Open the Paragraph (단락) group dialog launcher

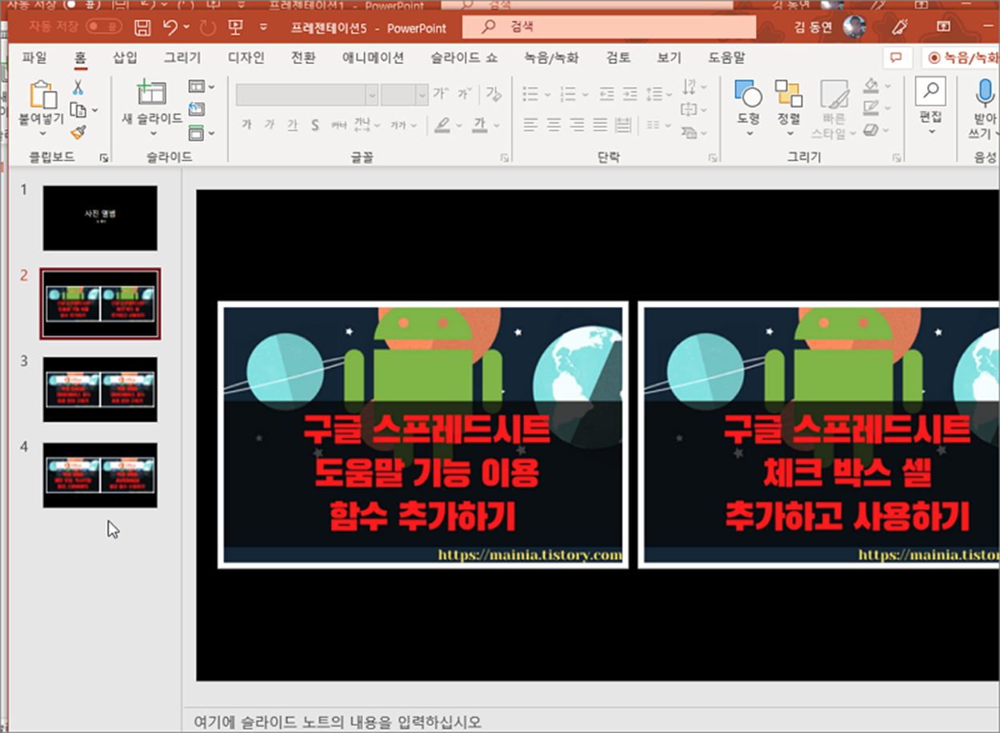[x=712, y=157]
